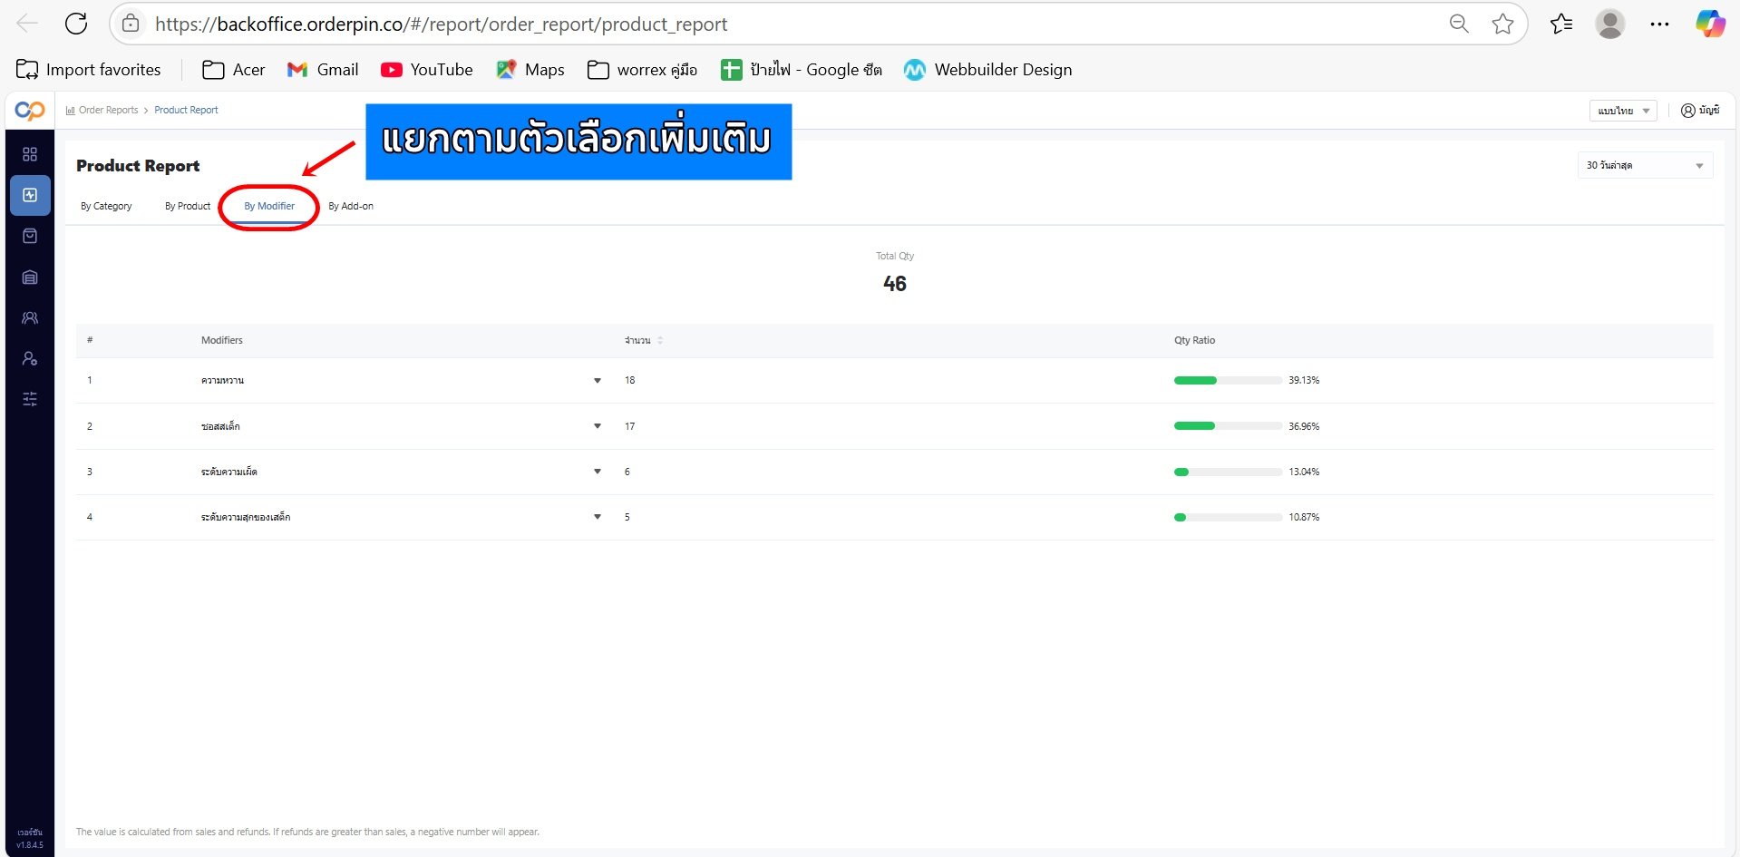Click the Gmail bookmark
The width and height of the screenshot is (1740, 857).
pos(323,70)
